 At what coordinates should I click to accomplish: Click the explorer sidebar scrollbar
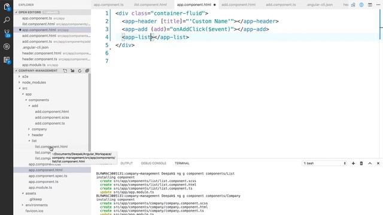(x=89, y=112)
